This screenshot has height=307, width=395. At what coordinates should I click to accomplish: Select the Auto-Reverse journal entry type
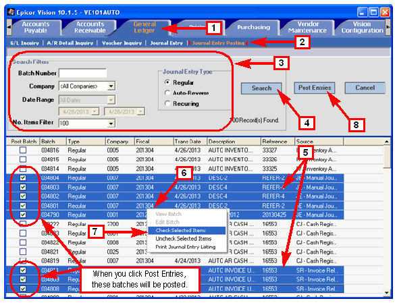tap(167, 93)
